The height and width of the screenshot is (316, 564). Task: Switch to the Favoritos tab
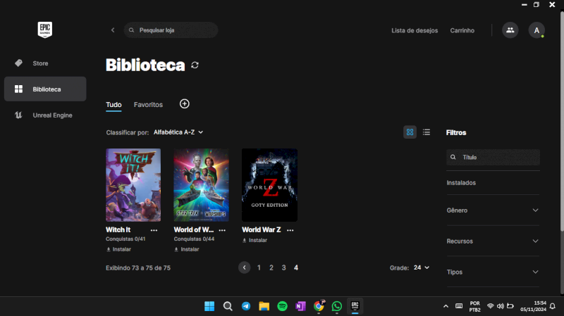coord(148,105)
